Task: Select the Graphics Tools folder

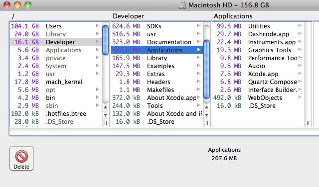Action: (x=258, y=50)
